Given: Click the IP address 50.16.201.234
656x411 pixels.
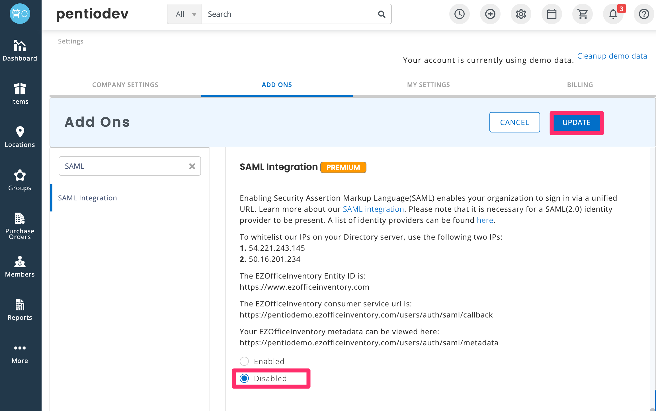Looking at the screenshot, I should (275, 259).
